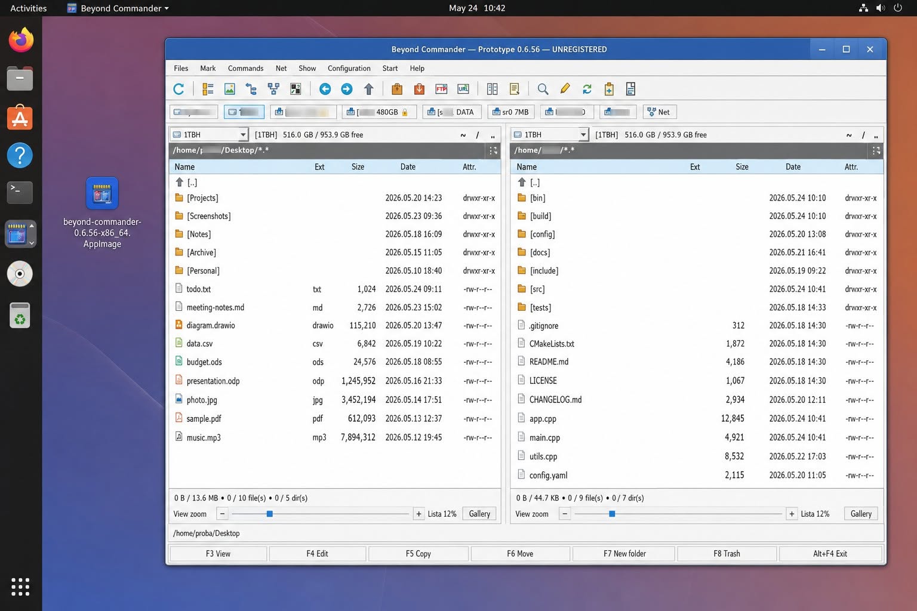The height and width of the screenshot is (611, 917).
Task: Sort right panel by Date column header
Action: coord(793,167)
